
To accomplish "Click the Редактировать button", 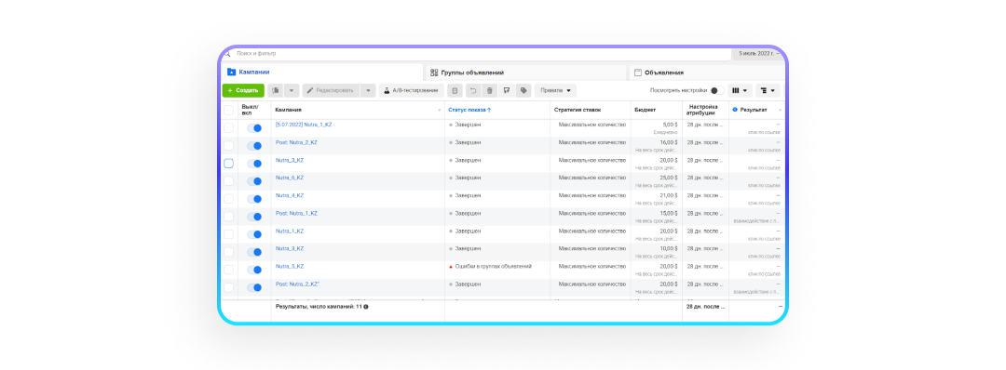I will point(331,91).
